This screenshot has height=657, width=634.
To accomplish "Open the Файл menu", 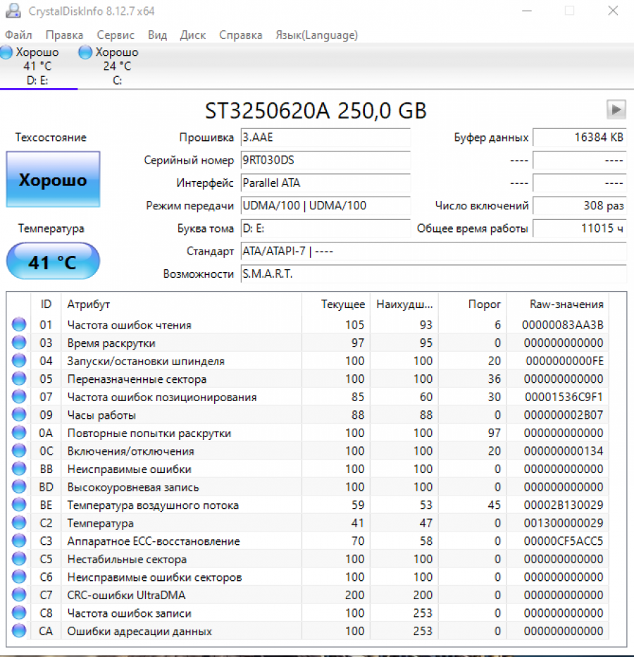I will (x=18, y=35).
